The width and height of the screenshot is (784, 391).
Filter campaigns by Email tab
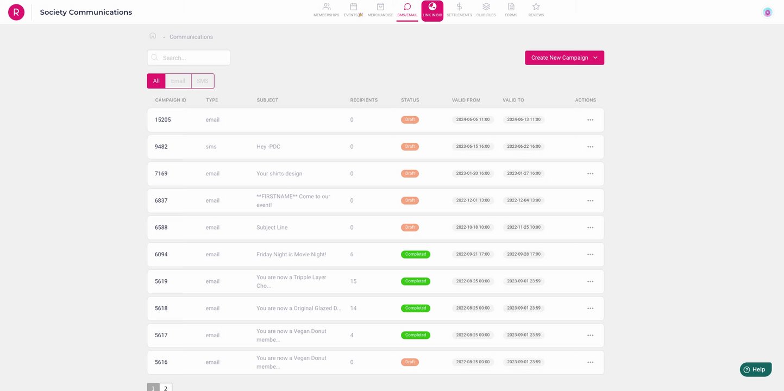178,81
